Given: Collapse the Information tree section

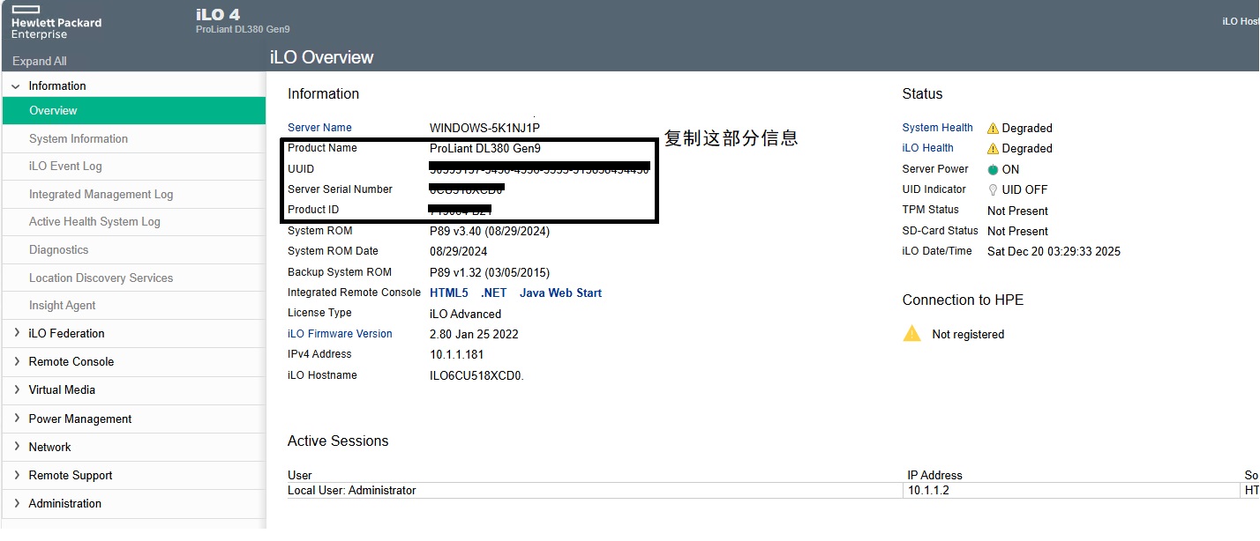Looking at the screenshot, I should [x=16, y=86].
